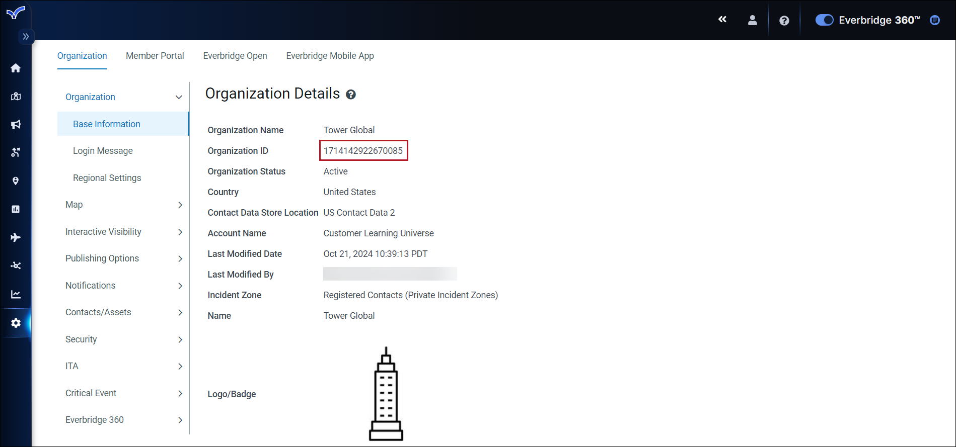Viewport: 956px width, 447px height.
Task: Open the airplane travel icon
Action: point(16,237)
